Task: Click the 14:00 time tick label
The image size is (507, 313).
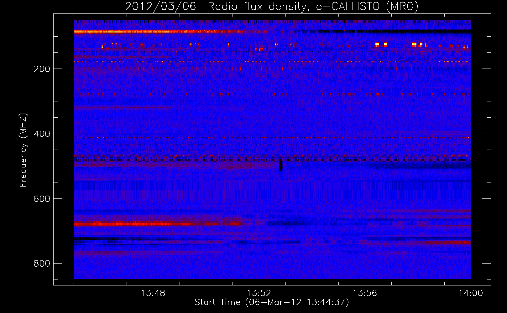Action: pyautogui.click(x=471, y=293)
